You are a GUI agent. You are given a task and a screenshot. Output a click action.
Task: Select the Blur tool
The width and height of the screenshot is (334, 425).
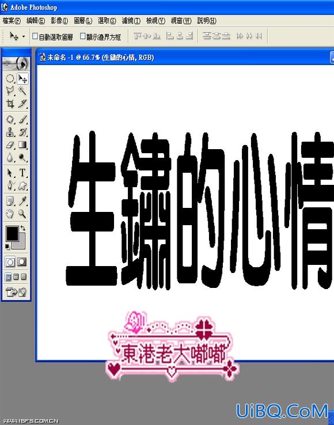(10, 157)
